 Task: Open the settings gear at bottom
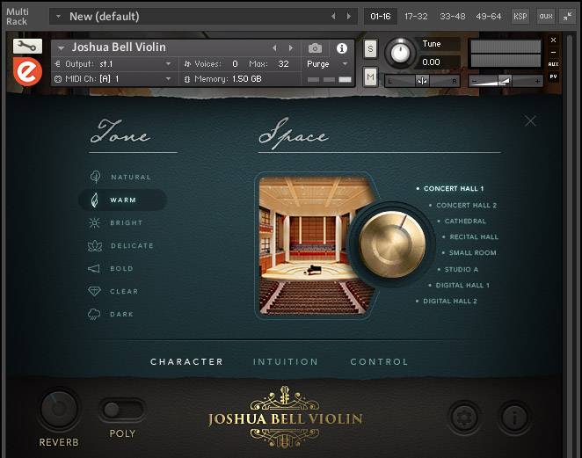[462, 415]
